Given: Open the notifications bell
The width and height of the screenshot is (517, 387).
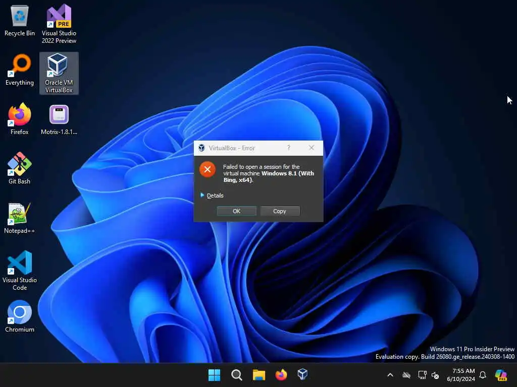Looking at the screenshot, I should [x=483, y=375].
